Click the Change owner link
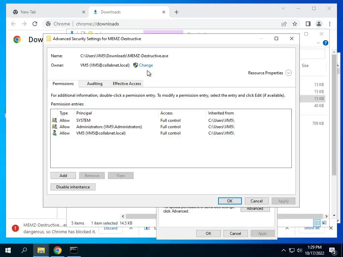 (146, 65)
